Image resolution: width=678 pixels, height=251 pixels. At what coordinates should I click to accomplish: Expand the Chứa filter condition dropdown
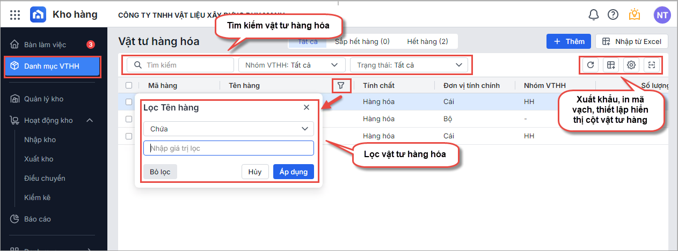228,129
